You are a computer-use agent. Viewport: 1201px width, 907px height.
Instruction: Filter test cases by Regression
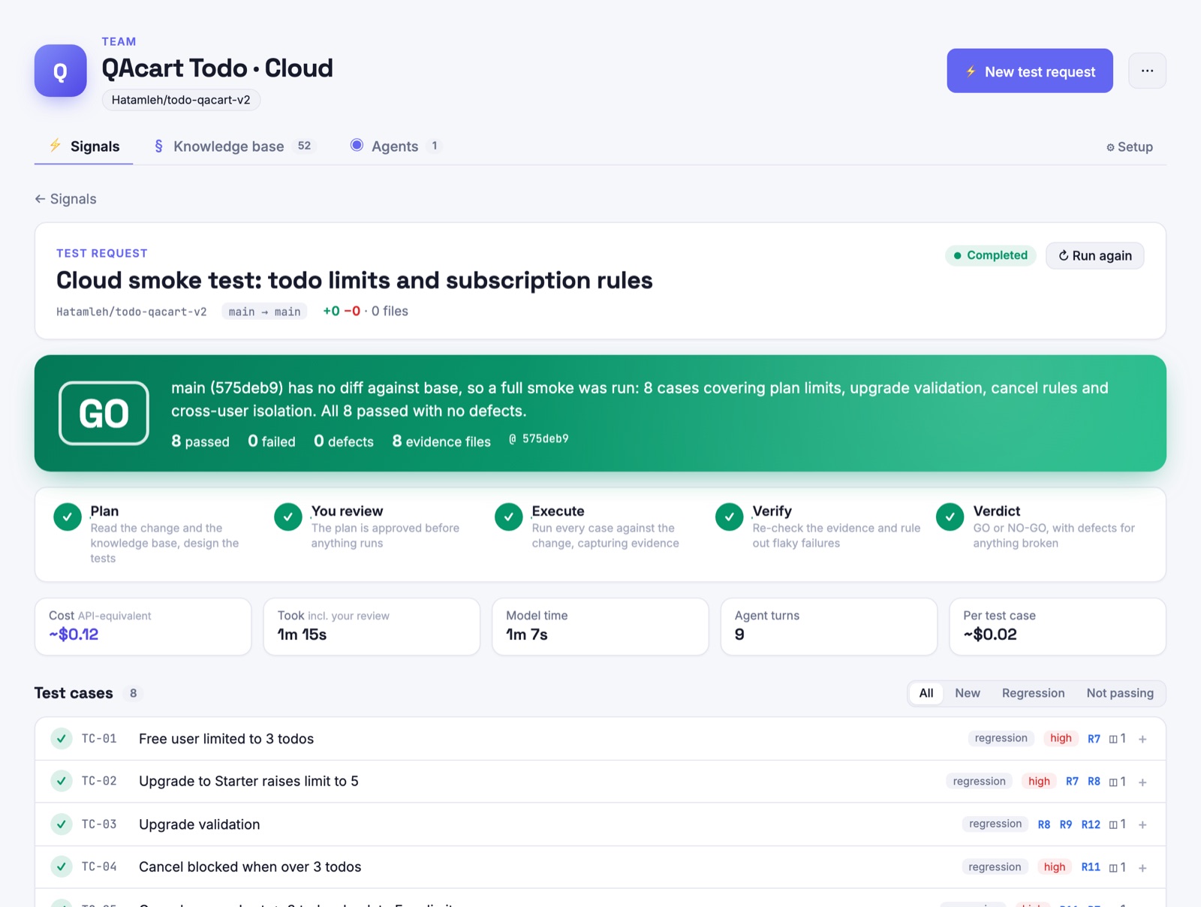1033,693
